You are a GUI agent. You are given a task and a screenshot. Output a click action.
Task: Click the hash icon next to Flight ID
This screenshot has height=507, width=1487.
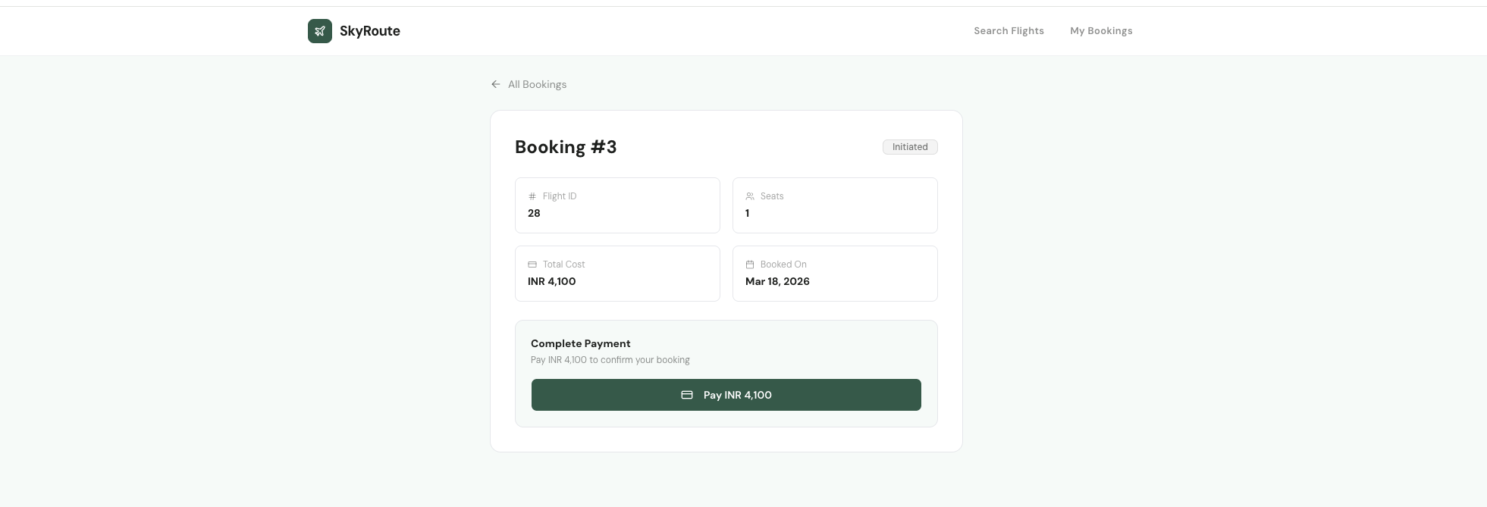(x=532, y=196)
